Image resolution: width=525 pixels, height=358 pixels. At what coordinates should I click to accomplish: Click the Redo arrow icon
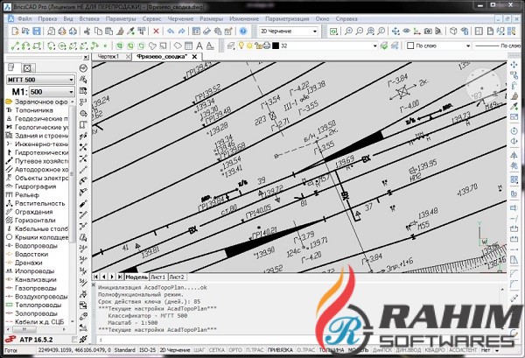coord(181,32)
